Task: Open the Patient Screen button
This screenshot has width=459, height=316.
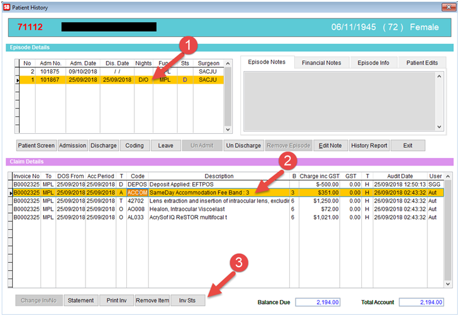Action: pyautogui.click(x=36, y=145)
